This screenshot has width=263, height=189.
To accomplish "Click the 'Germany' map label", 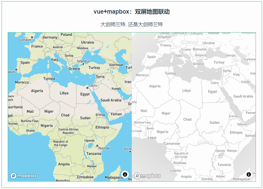I will [50, 37].
